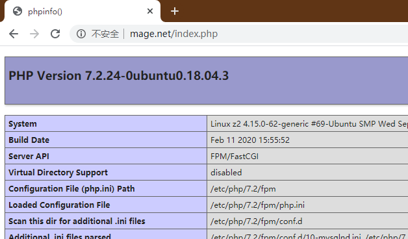Select the Scan this dir for additional .ini files label

[x=77, y=221]
